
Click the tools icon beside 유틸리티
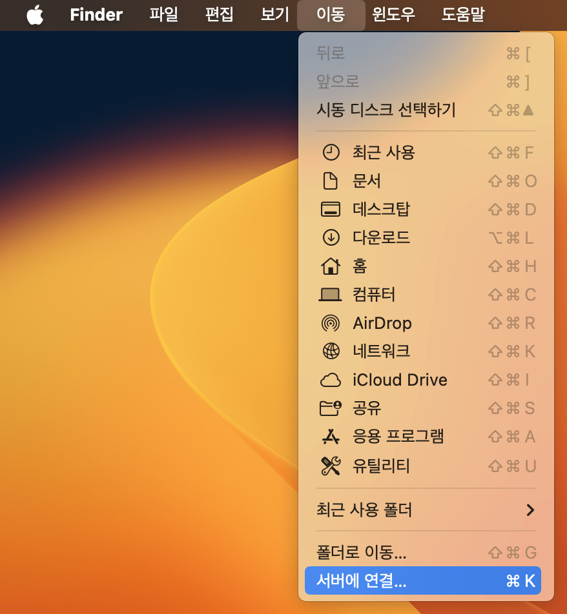click(x=330, y=466)
